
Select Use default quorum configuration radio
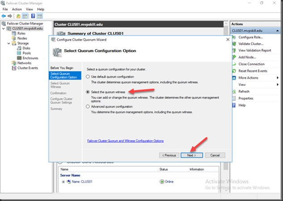click(x=88, y=77)
